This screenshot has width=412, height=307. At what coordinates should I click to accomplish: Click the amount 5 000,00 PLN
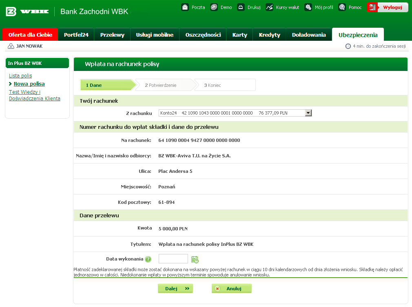(x=173, y=229)
